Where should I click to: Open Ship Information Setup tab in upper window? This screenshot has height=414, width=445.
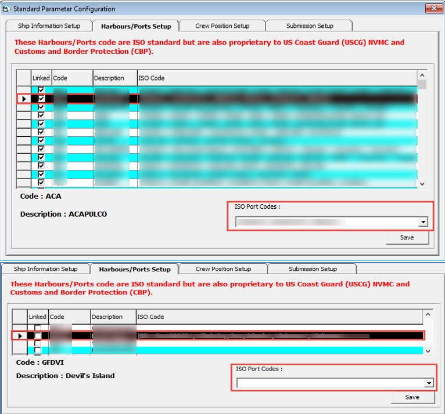[49, 26]
